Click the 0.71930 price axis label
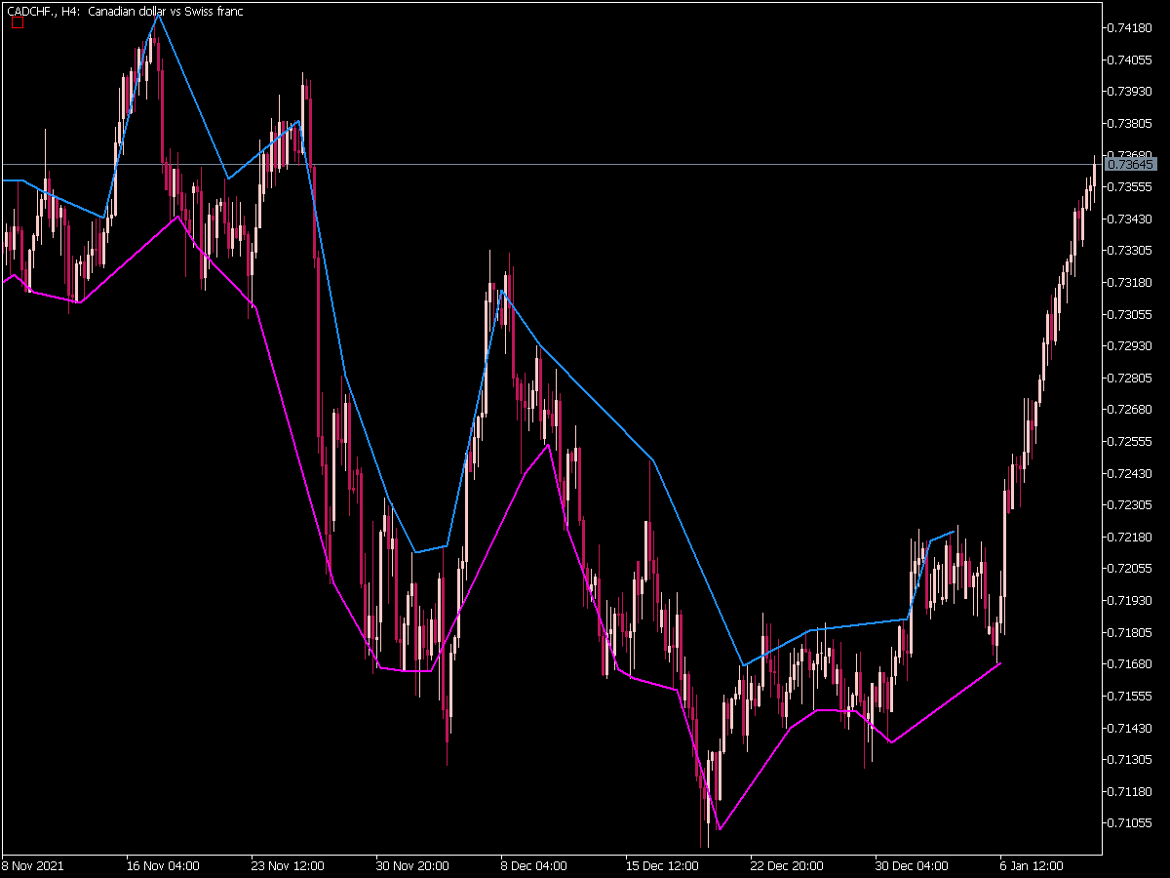Screen dimensions: 1170x878 pos(1131,601)
